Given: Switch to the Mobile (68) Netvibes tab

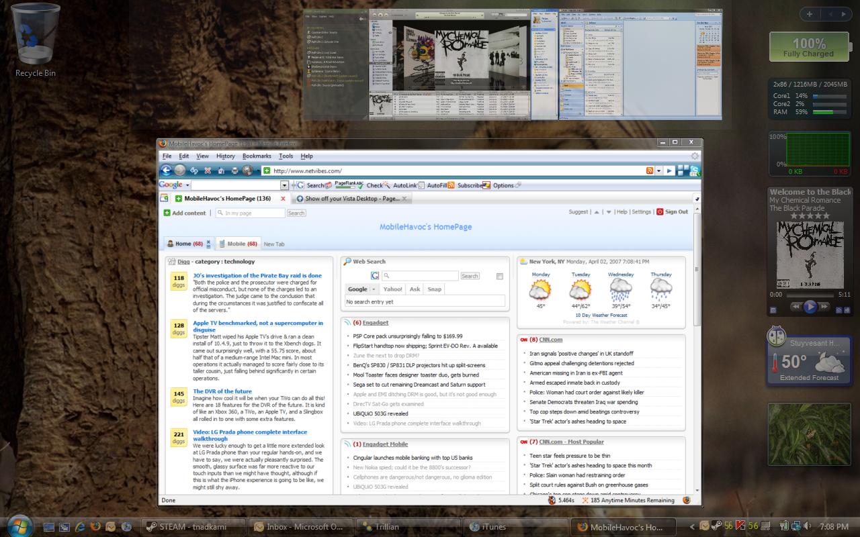Looking at the screenshot, I should pyautogui.click(x=241, y=244).
